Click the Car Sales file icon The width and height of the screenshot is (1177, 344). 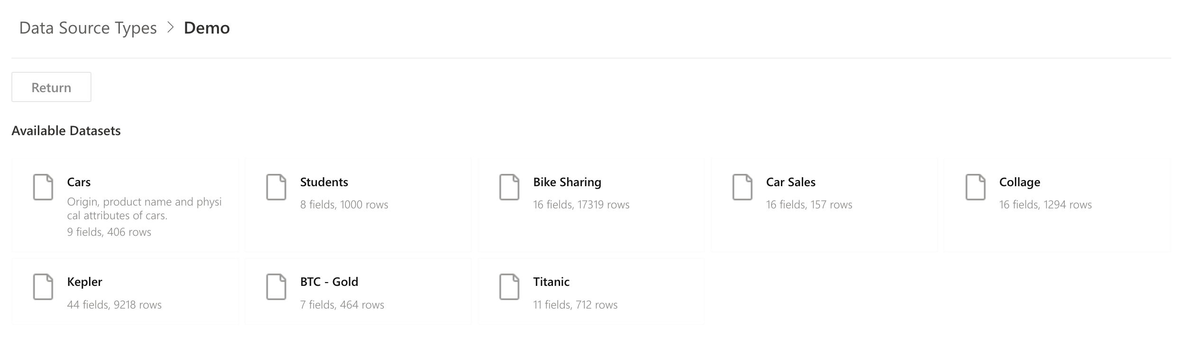click(x=742, y=187)
